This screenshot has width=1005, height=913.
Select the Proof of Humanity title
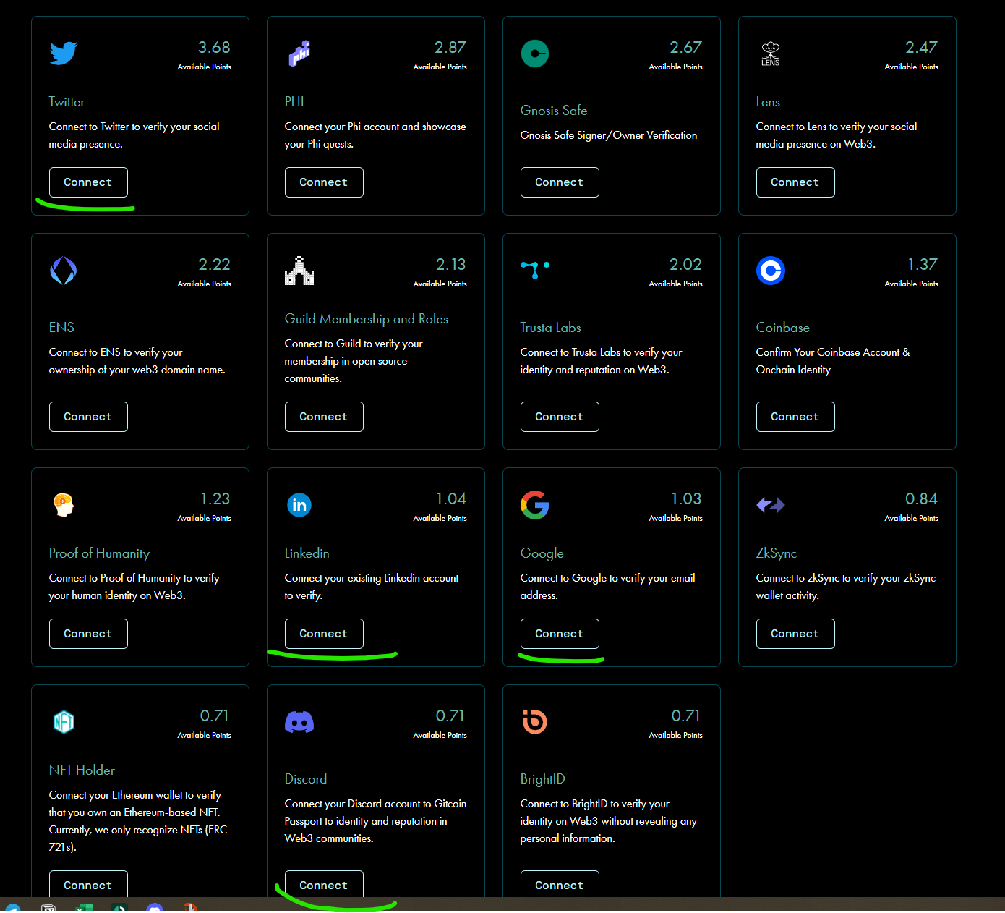[99, 553]
